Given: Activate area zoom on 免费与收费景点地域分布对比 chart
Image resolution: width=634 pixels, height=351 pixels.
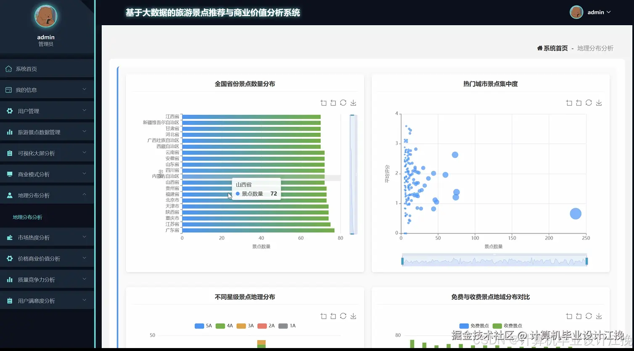Looking at the screenshot, I should pos(569,316).
